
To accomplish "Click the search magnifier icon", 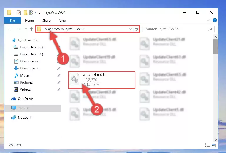I will click(210, 29).
